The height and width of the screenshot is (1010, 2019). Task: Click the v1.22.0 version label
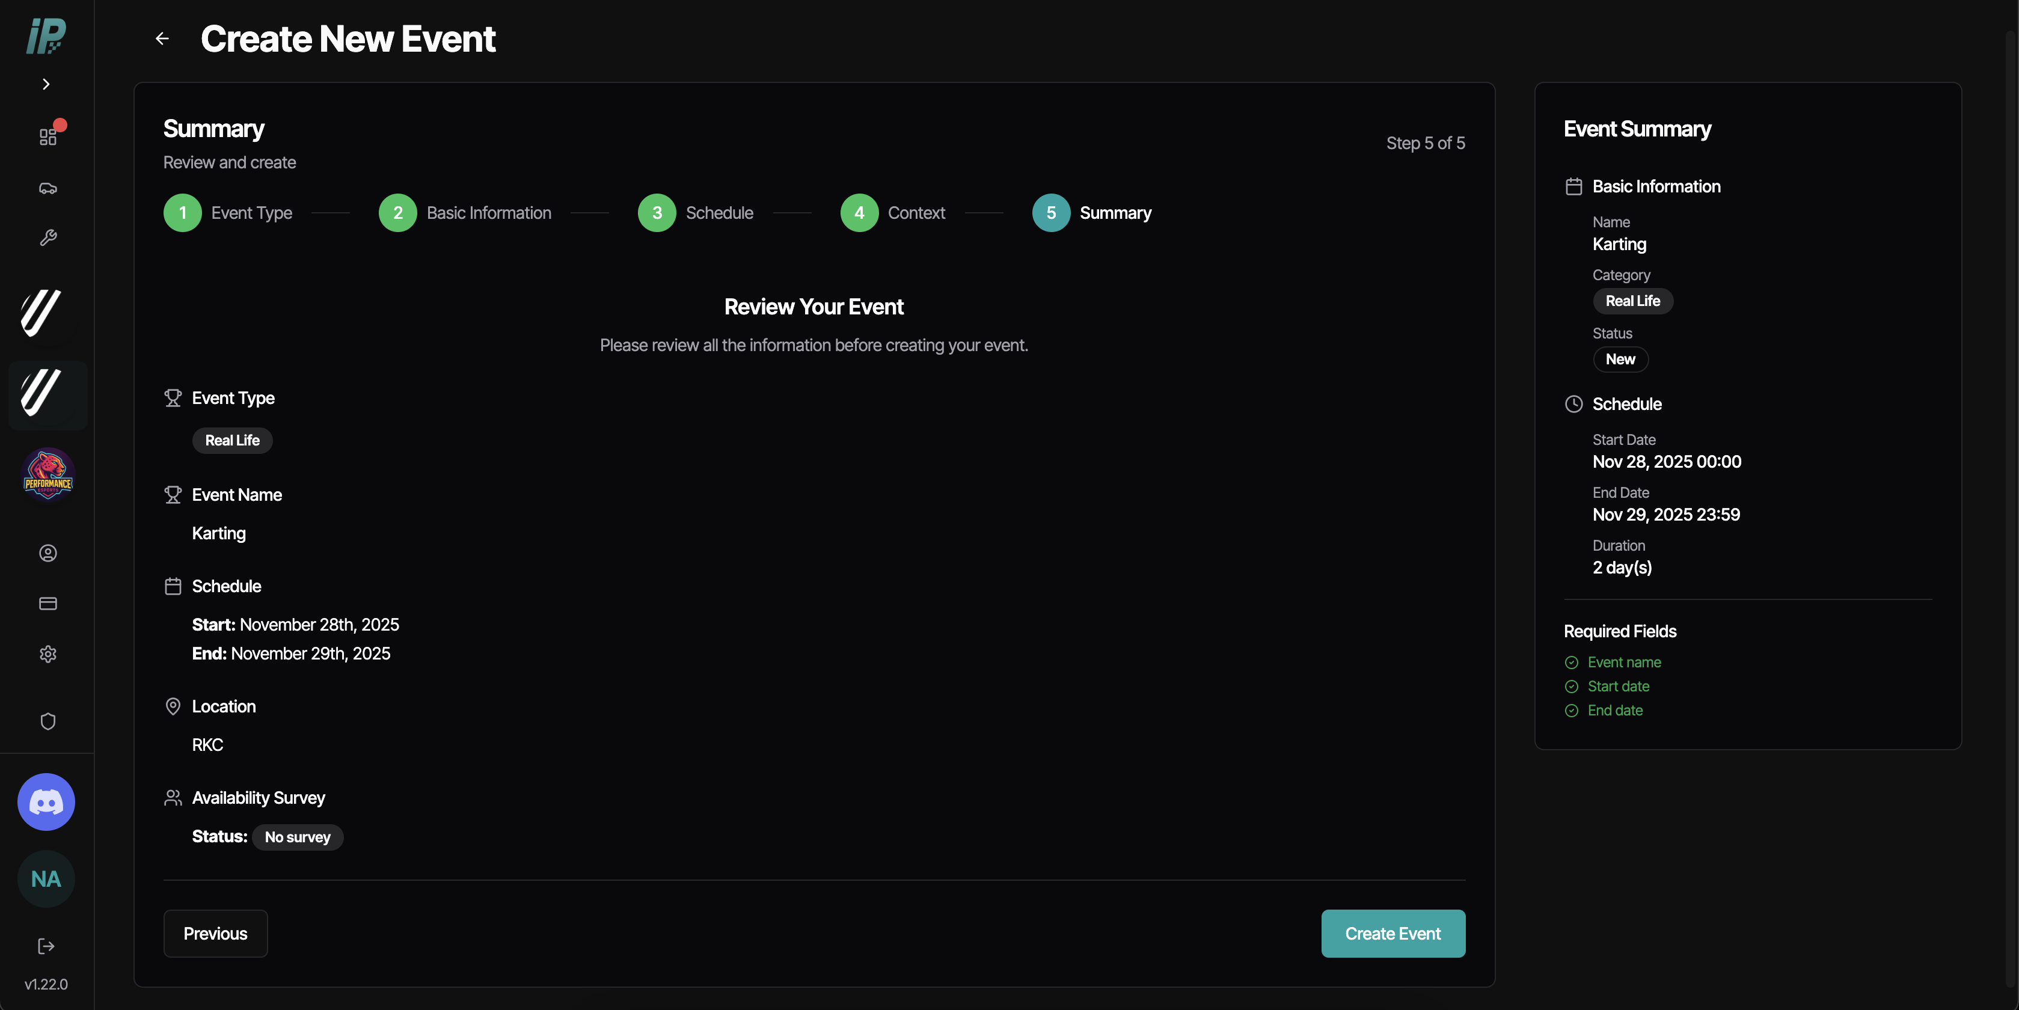tap(46, 984)
